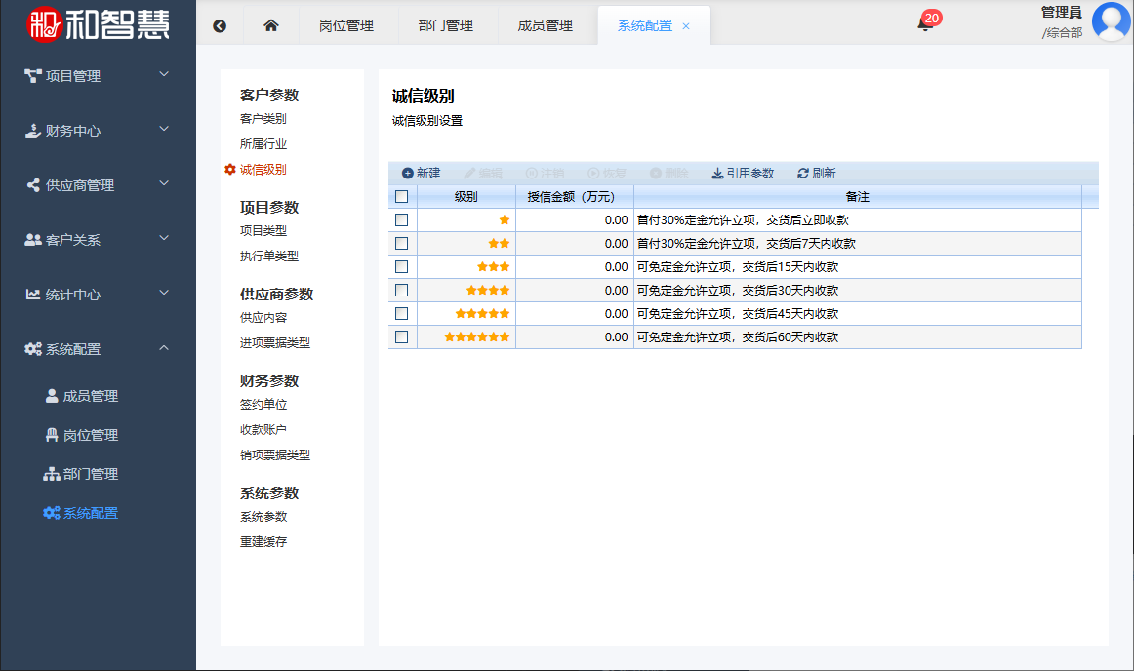
Task: Open the 销项票据类型 parameter link
Action: [275, 454]
